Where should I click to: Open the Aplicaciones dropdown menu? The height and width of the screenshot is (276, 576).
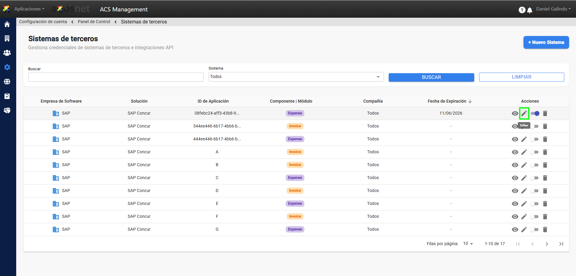(x=29, y=9)
